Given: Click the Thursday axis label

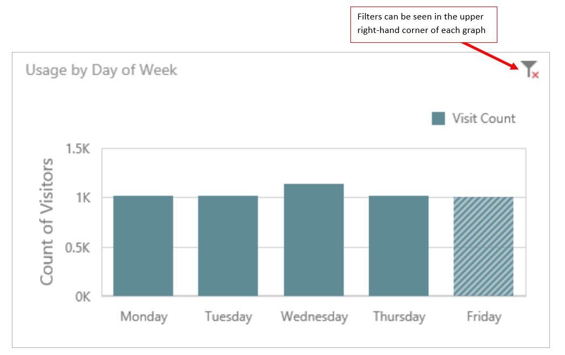Looking at the screenshot, I should tap(399, 317).
